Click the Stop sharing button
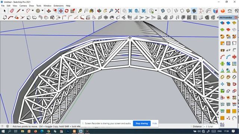This screenshot has width=239, height=134. 142,123
